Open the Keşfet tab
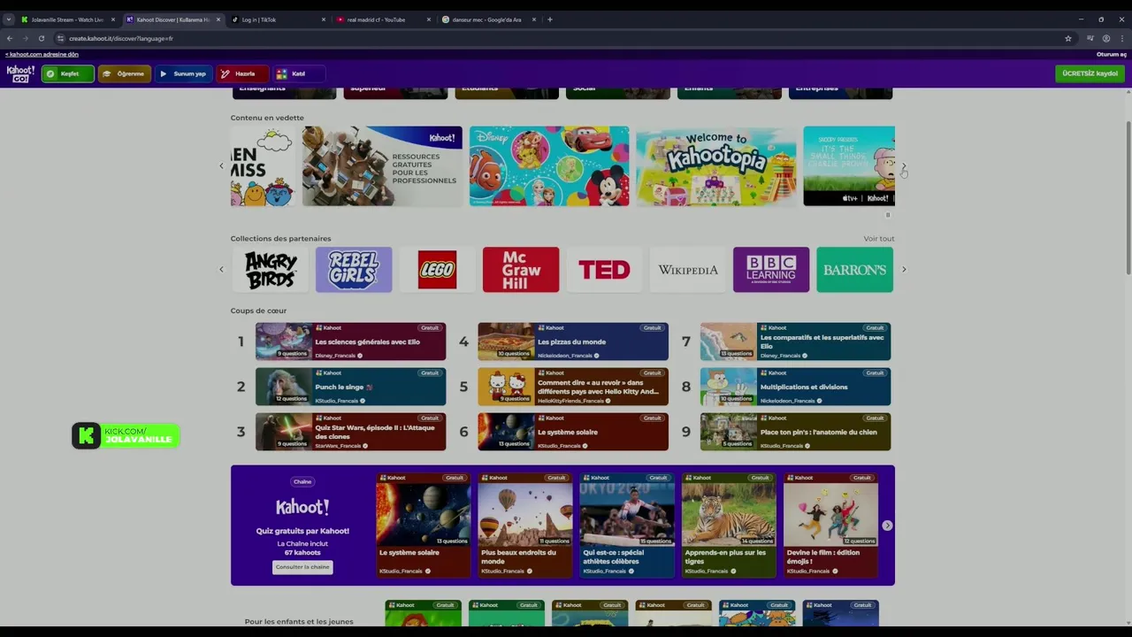 click(x=67, y=74)
